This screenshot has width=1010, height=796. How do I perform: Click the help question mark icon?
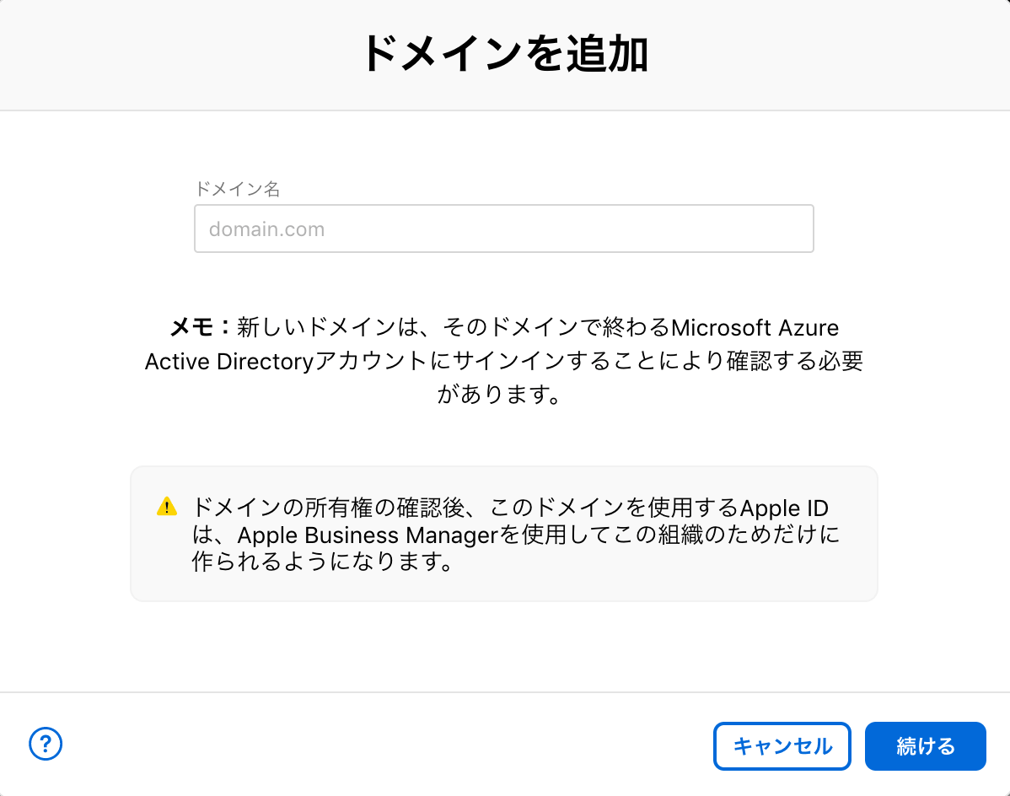(46, 744)
